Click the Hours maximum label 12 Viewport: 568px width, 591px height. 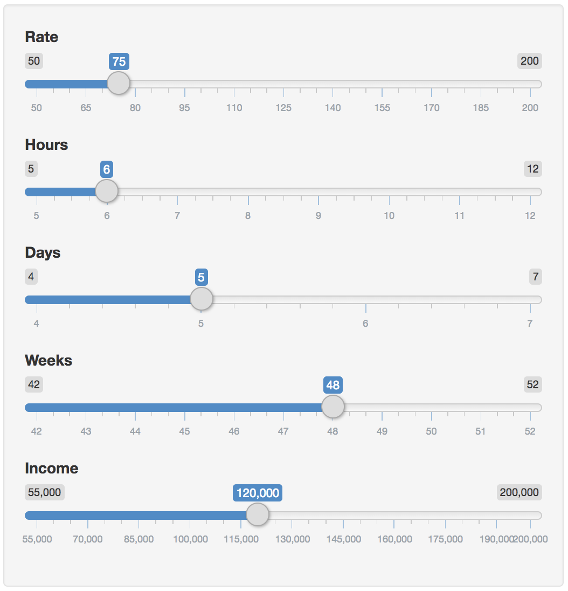[x=532, y=169]
